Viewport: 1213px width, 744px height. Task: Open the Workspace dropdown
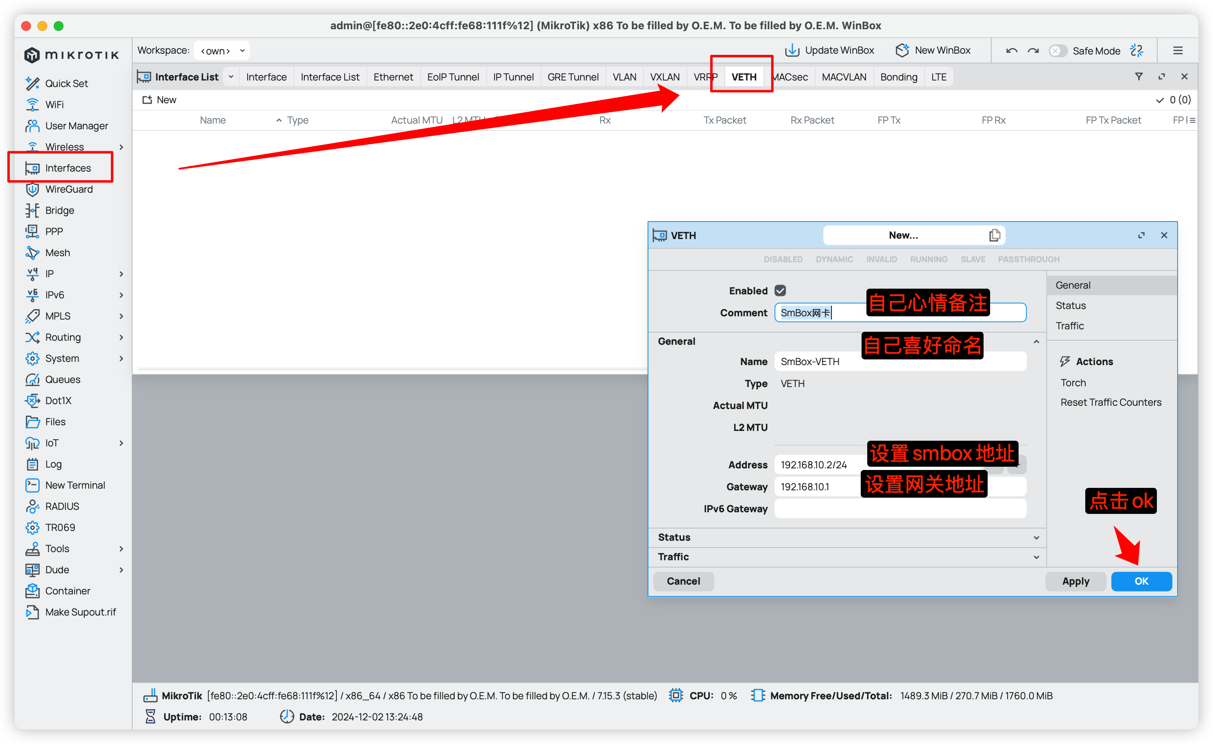[x=222, y=51]
